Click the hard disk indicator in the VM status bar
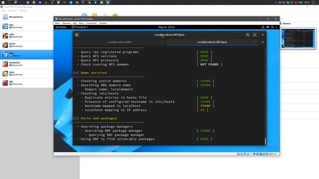 [238, 154]
